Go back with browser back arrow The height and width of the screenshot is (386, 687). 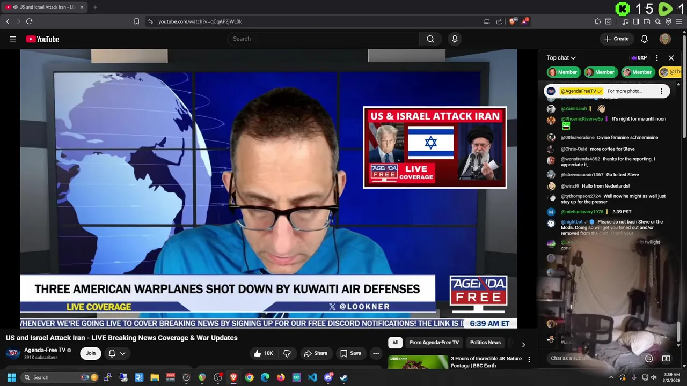click(x=8, y=21)
